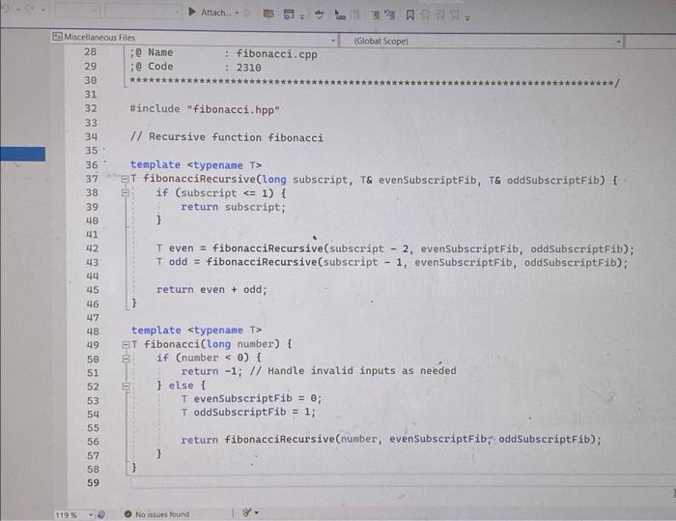Collapse the if block at line 50
676x521 pixels.
(126, 358)
